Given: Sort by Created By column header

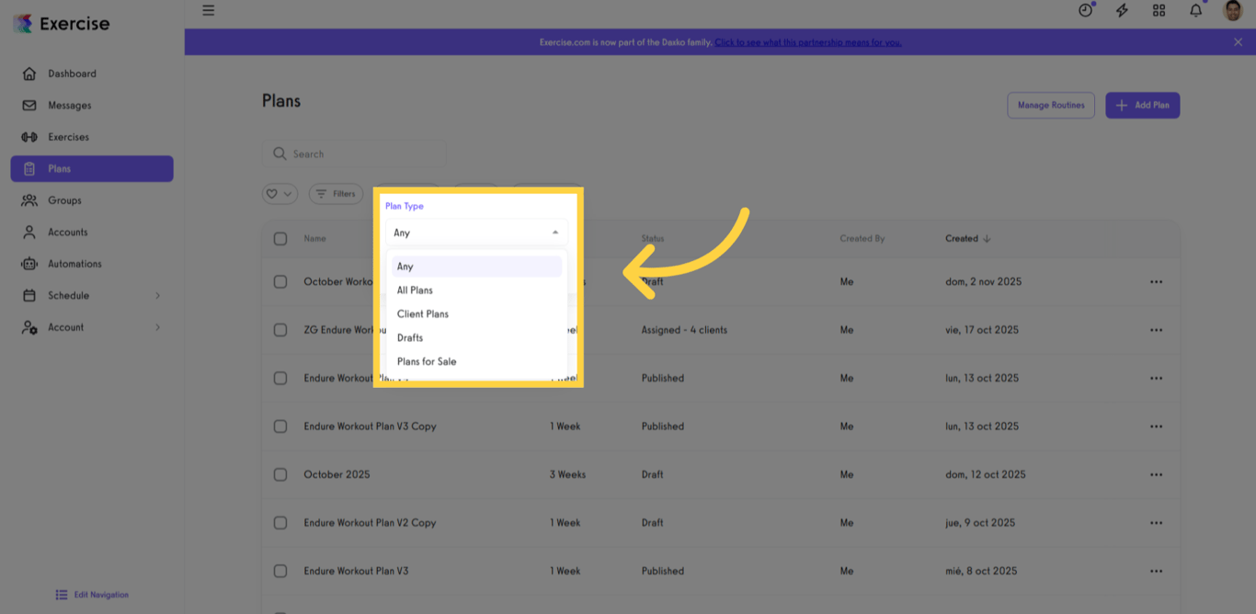Looking at the screenshot, I should 862,239.
